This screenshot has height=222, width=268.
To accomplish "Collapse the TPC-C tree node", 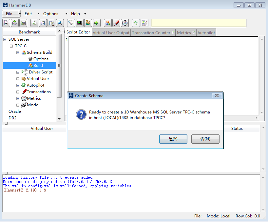I will coord(11,46).
